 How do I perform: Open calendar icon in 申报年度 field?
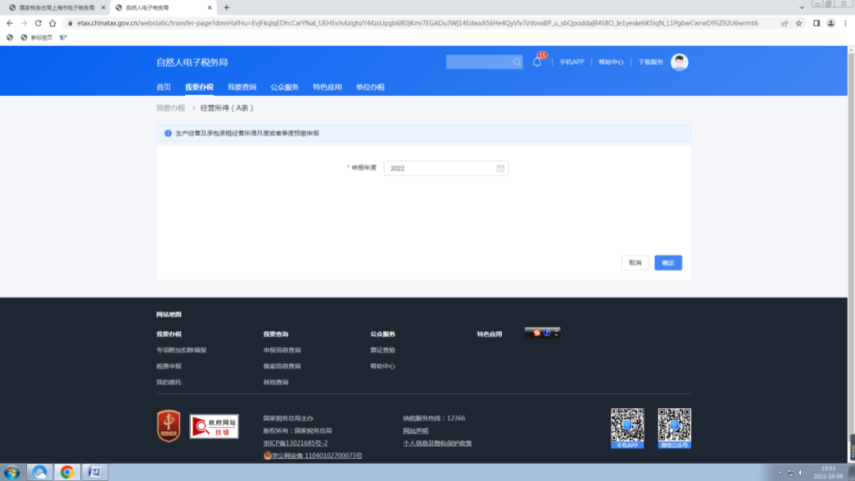coord(500,168)
